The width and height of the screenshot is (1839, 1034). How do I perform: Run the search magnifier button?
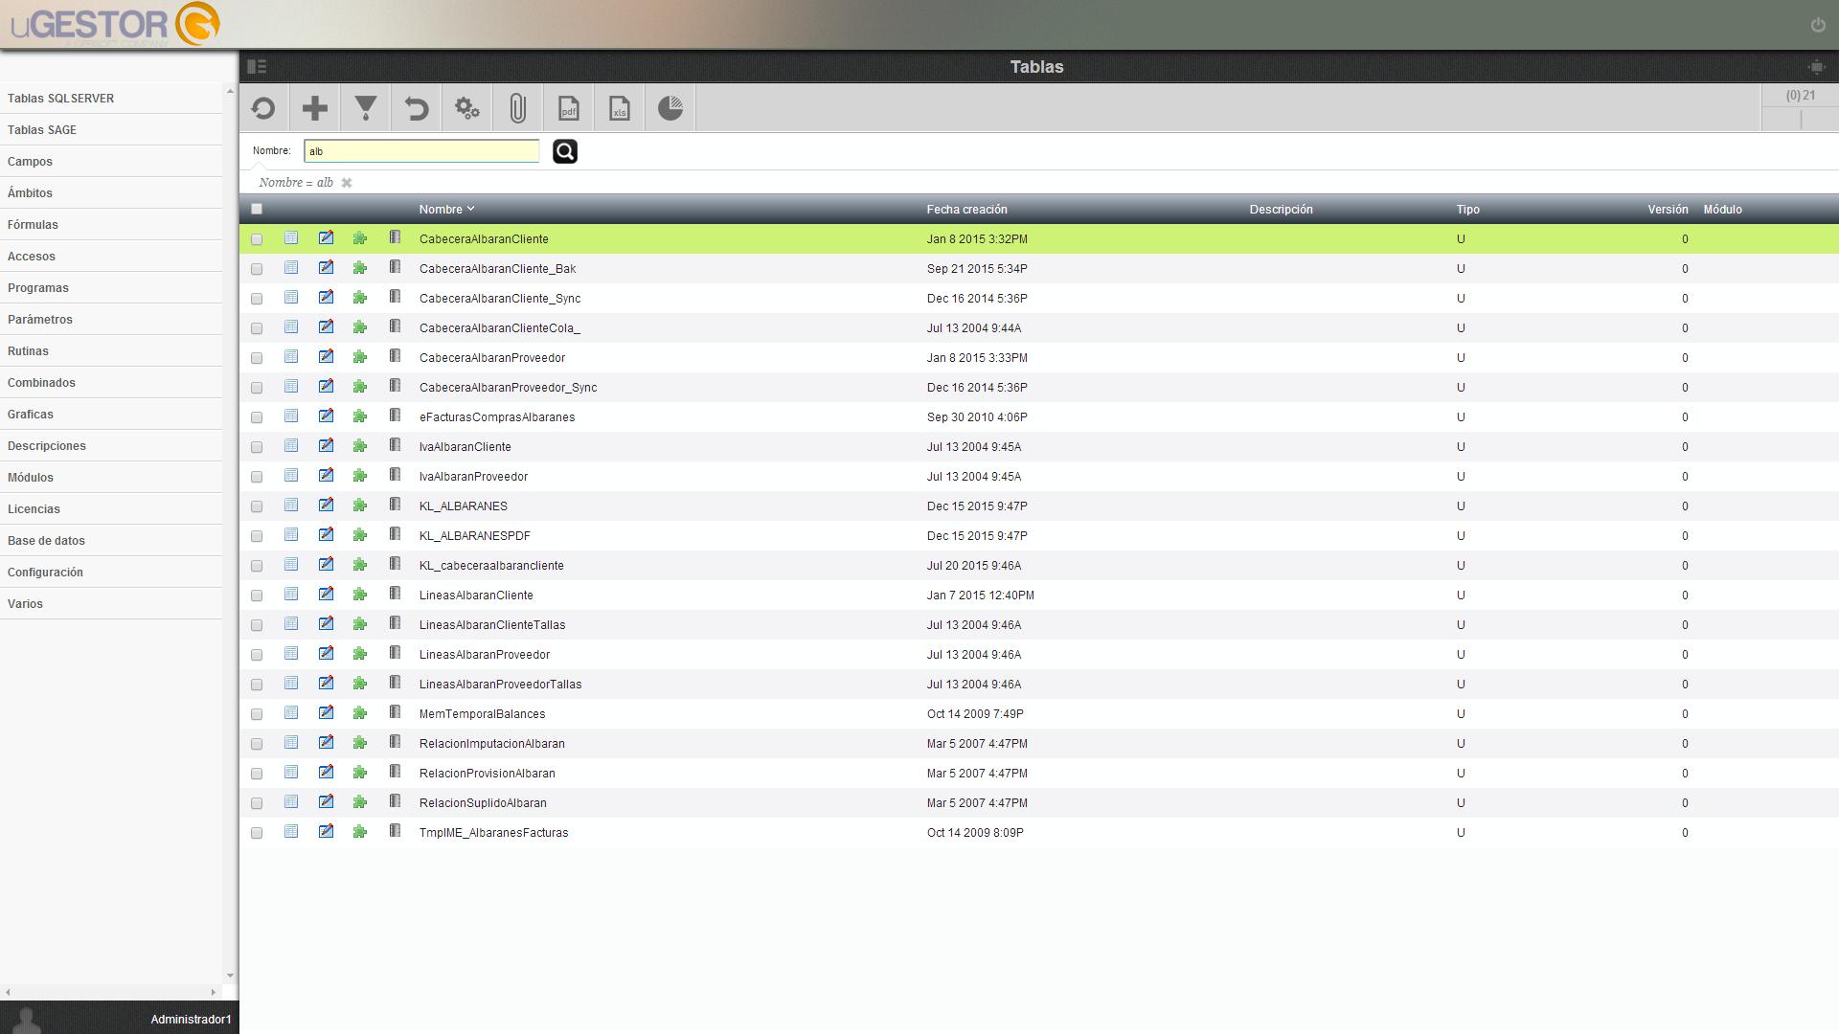(x=565, y=151)
